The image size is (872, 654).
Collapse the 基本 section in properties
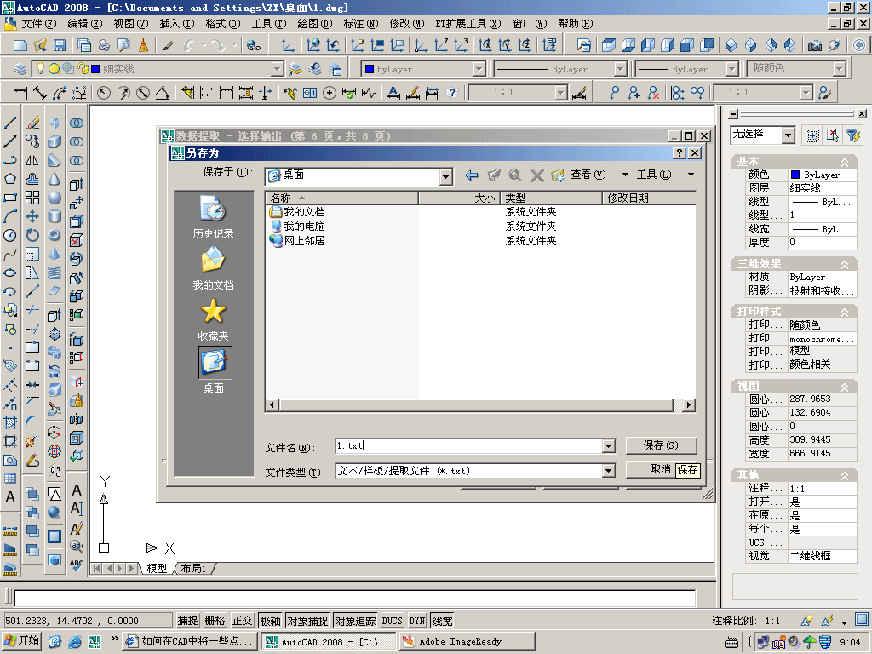[x=844, y=163]
